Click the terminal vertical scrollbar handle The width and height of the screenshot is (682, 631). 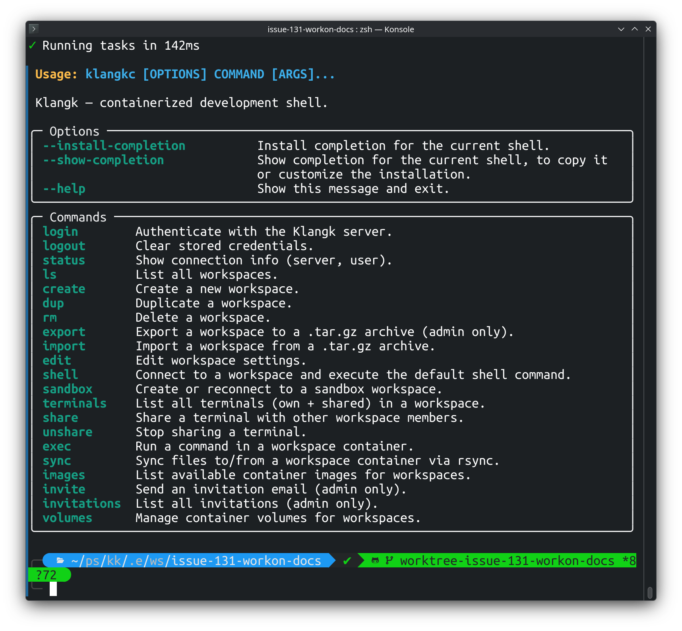(x=649, y=593)
